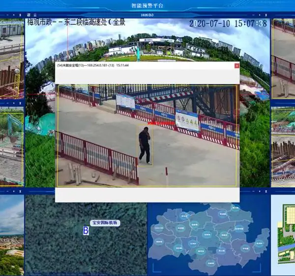Select the top-left camera feed thumbnail
The image size is (295, 276).
(12, 58)
